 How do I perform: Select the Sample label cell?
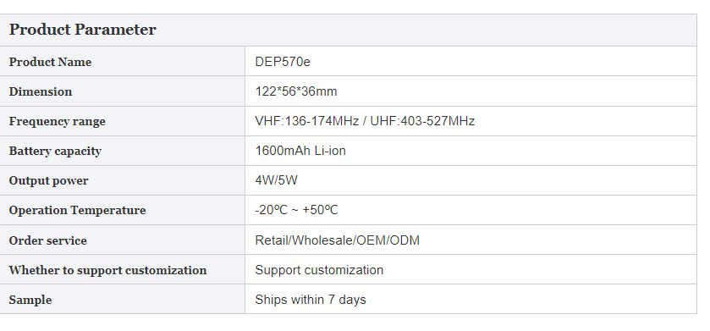click(x=122, y=300)
